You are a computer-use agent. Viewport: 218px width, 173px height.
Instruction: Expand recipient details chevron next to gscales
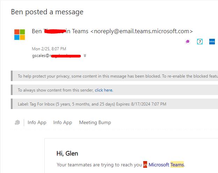85,56
